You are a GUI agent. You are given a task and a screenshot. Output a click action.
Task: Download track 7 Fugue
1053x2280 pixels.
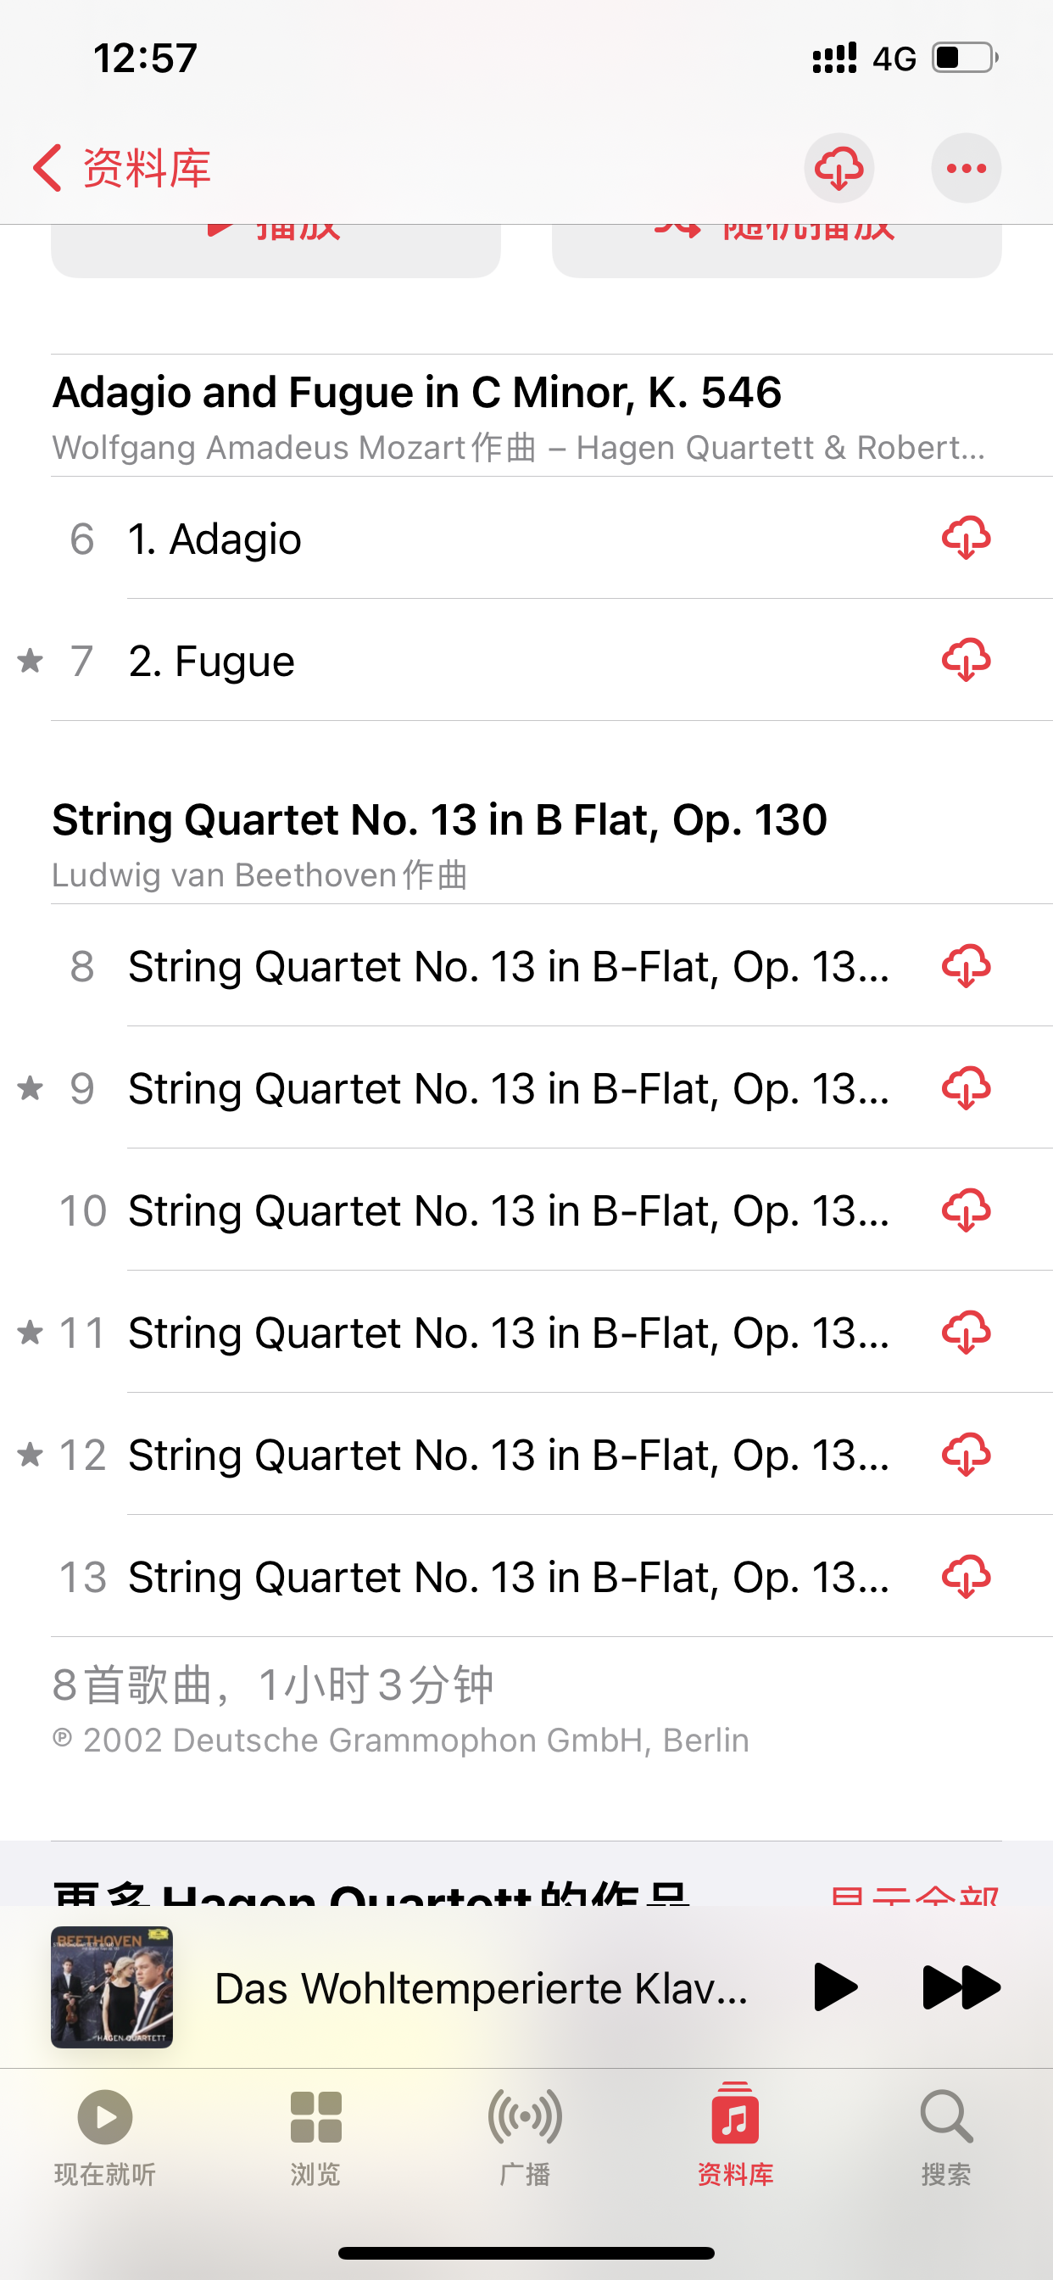point(966,660)
